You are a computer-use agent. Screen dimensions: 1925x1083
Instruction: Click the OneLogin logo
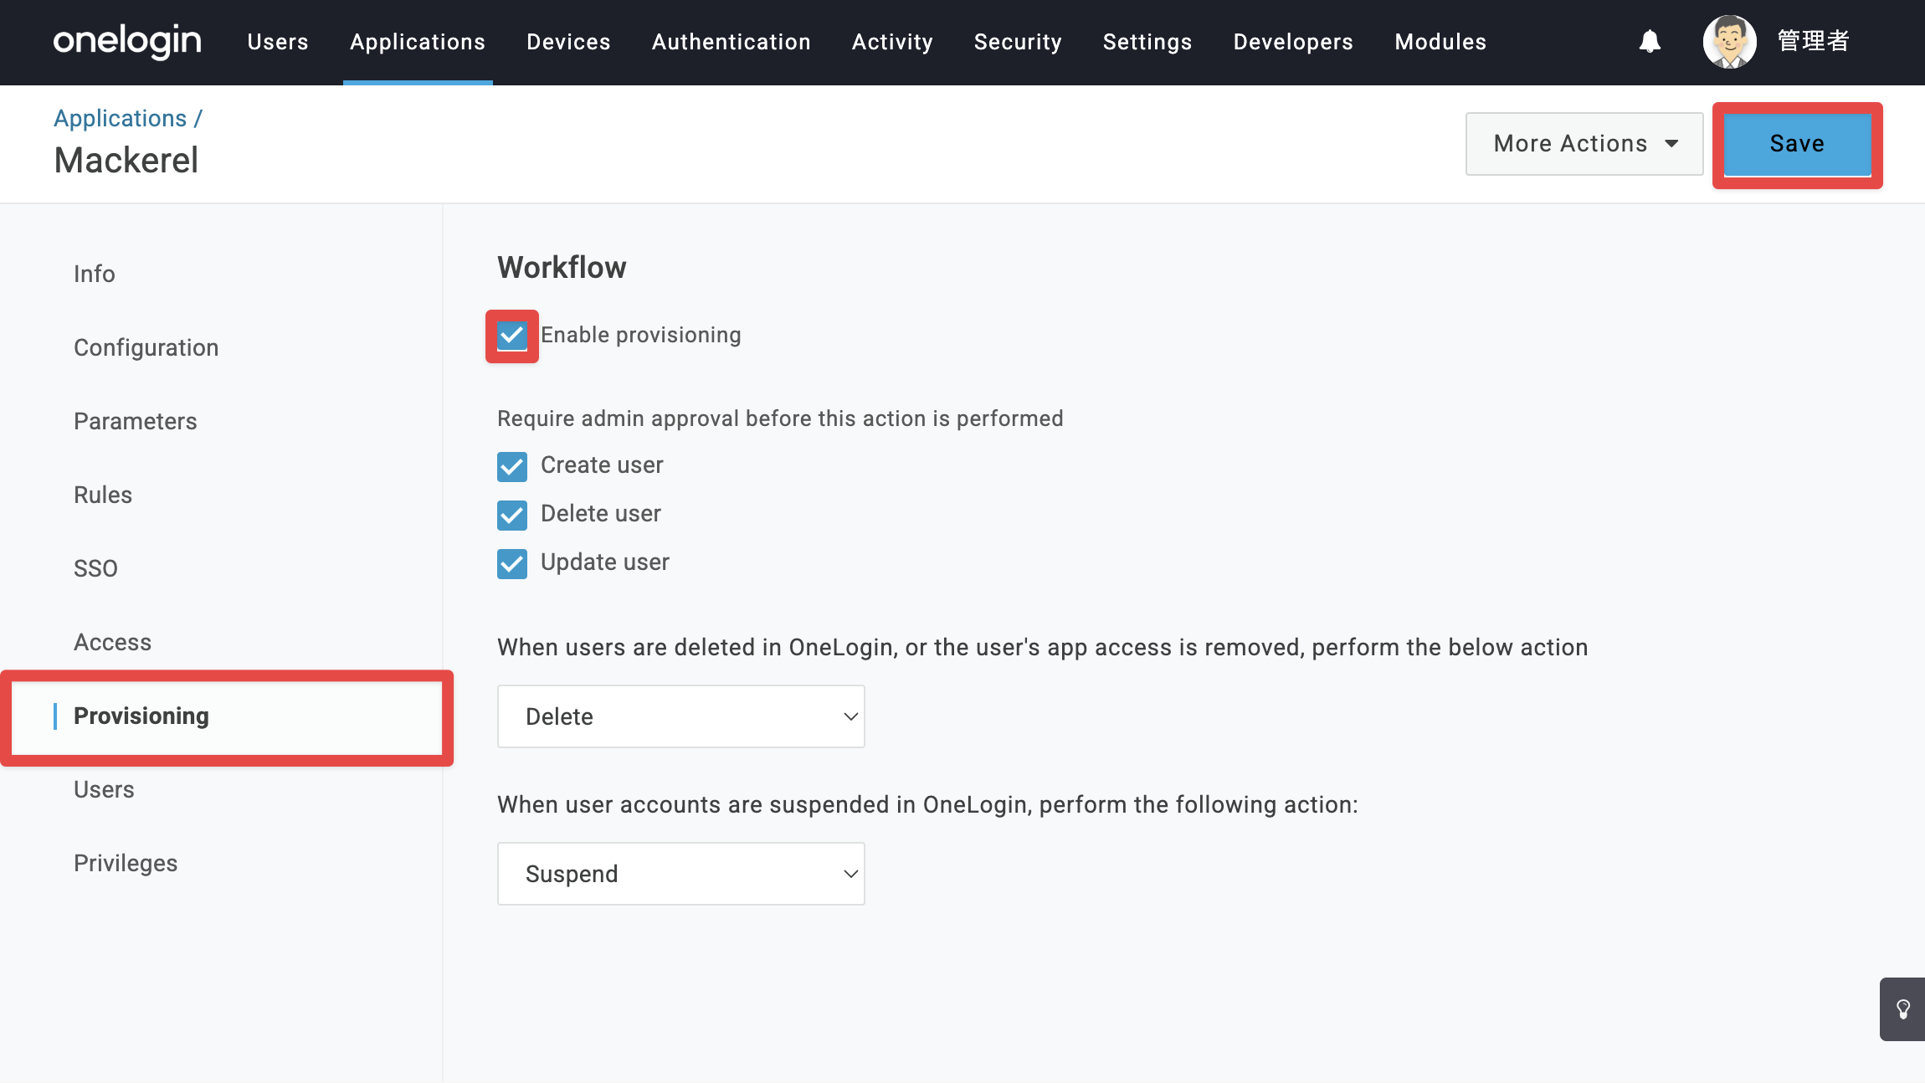(127, 41)
